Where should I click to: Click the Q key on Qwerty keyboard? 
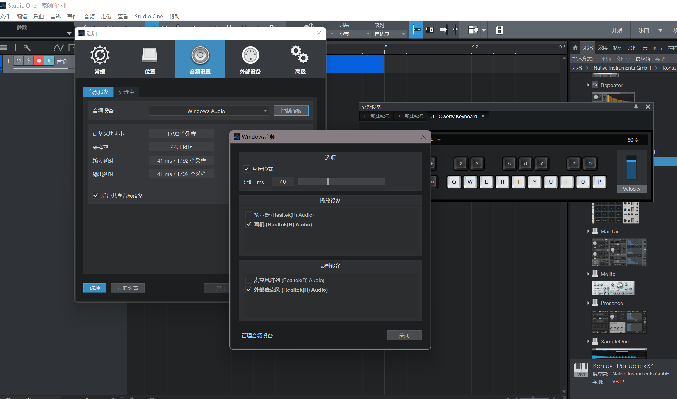(x=454, y=182)
